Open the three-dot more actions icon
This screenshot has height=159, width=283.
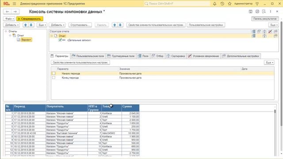click(x=270, y=11)
